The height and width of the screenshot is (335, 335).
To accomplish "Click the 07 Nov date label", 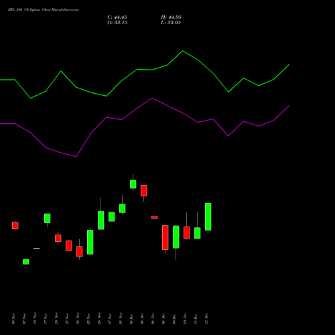I will pyautogui.click(x=24, y=319).
